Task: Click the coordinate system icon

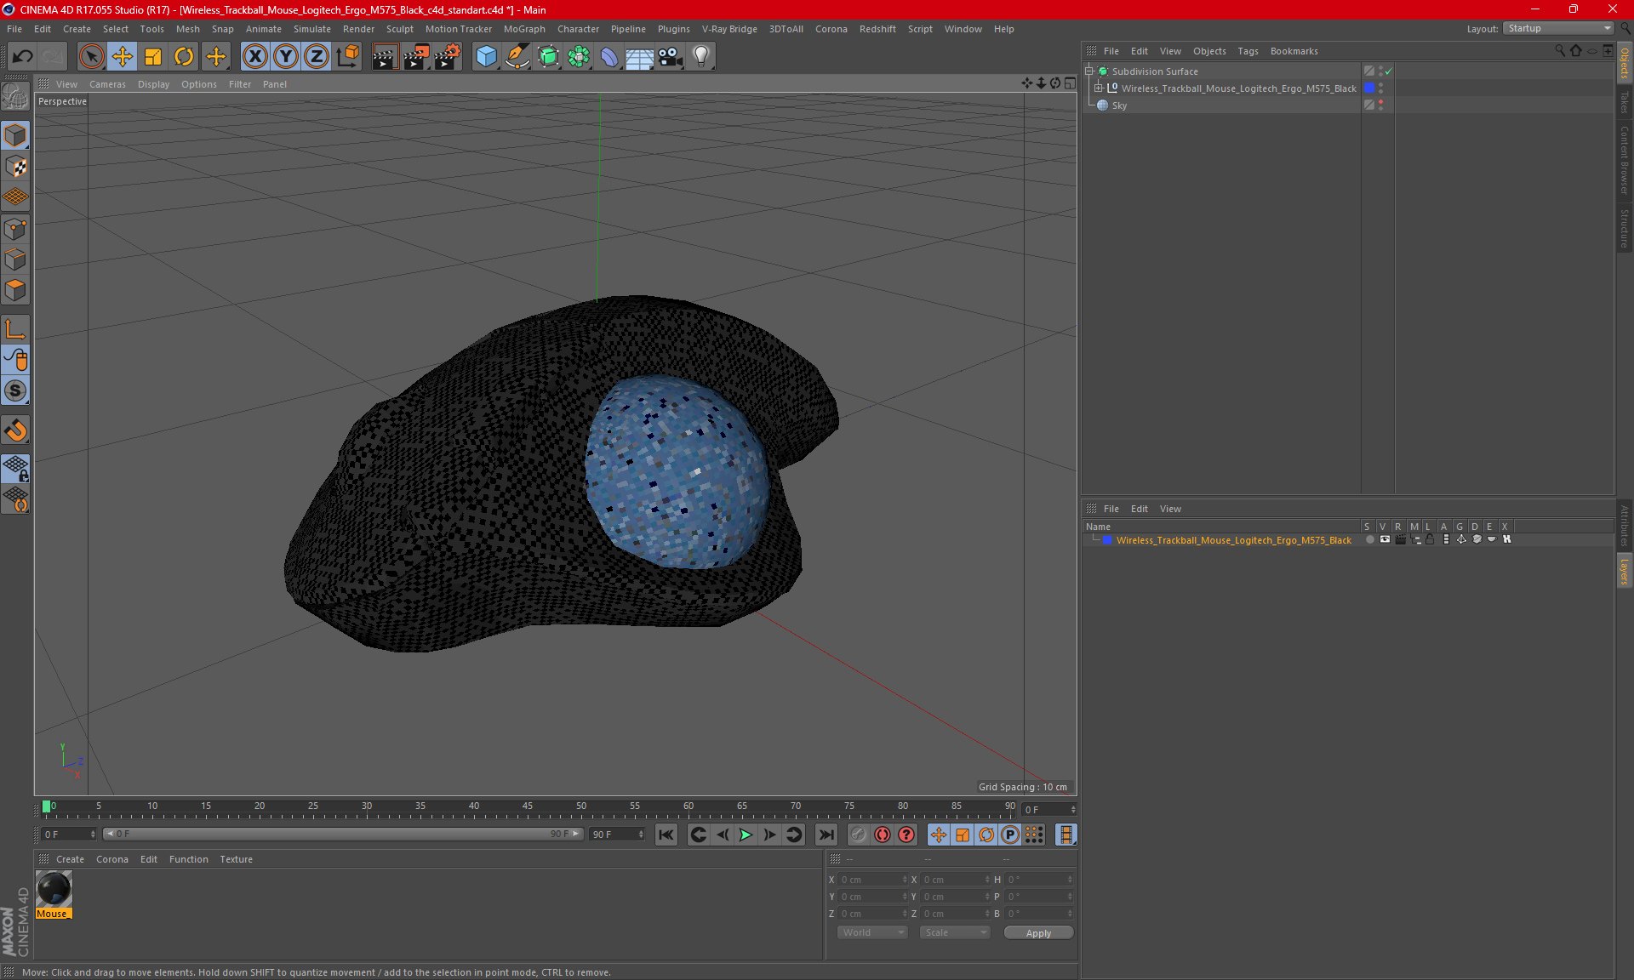Action: (347, 57)
